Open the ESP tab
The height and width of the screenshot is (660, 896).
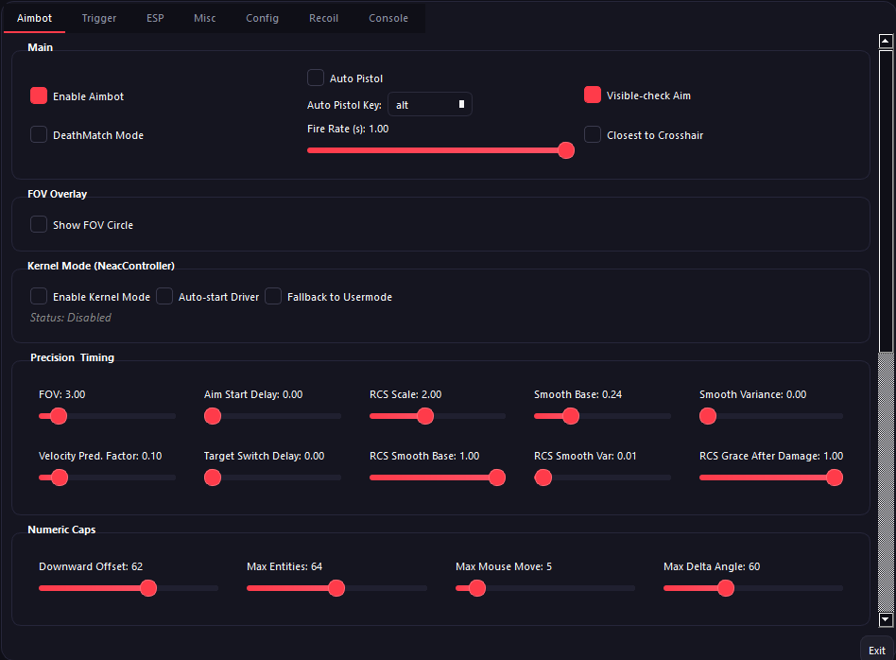coord(155,18)
